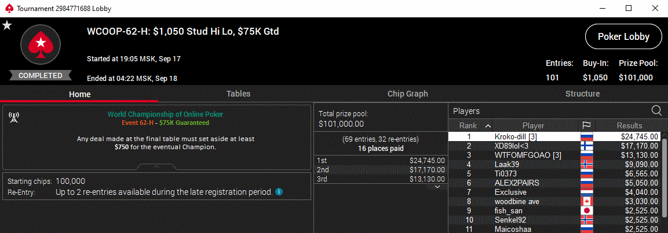The height and width of the screenshot is (233, 668).
Task: Select the Laak39 player row
Action: click(507, 164)
